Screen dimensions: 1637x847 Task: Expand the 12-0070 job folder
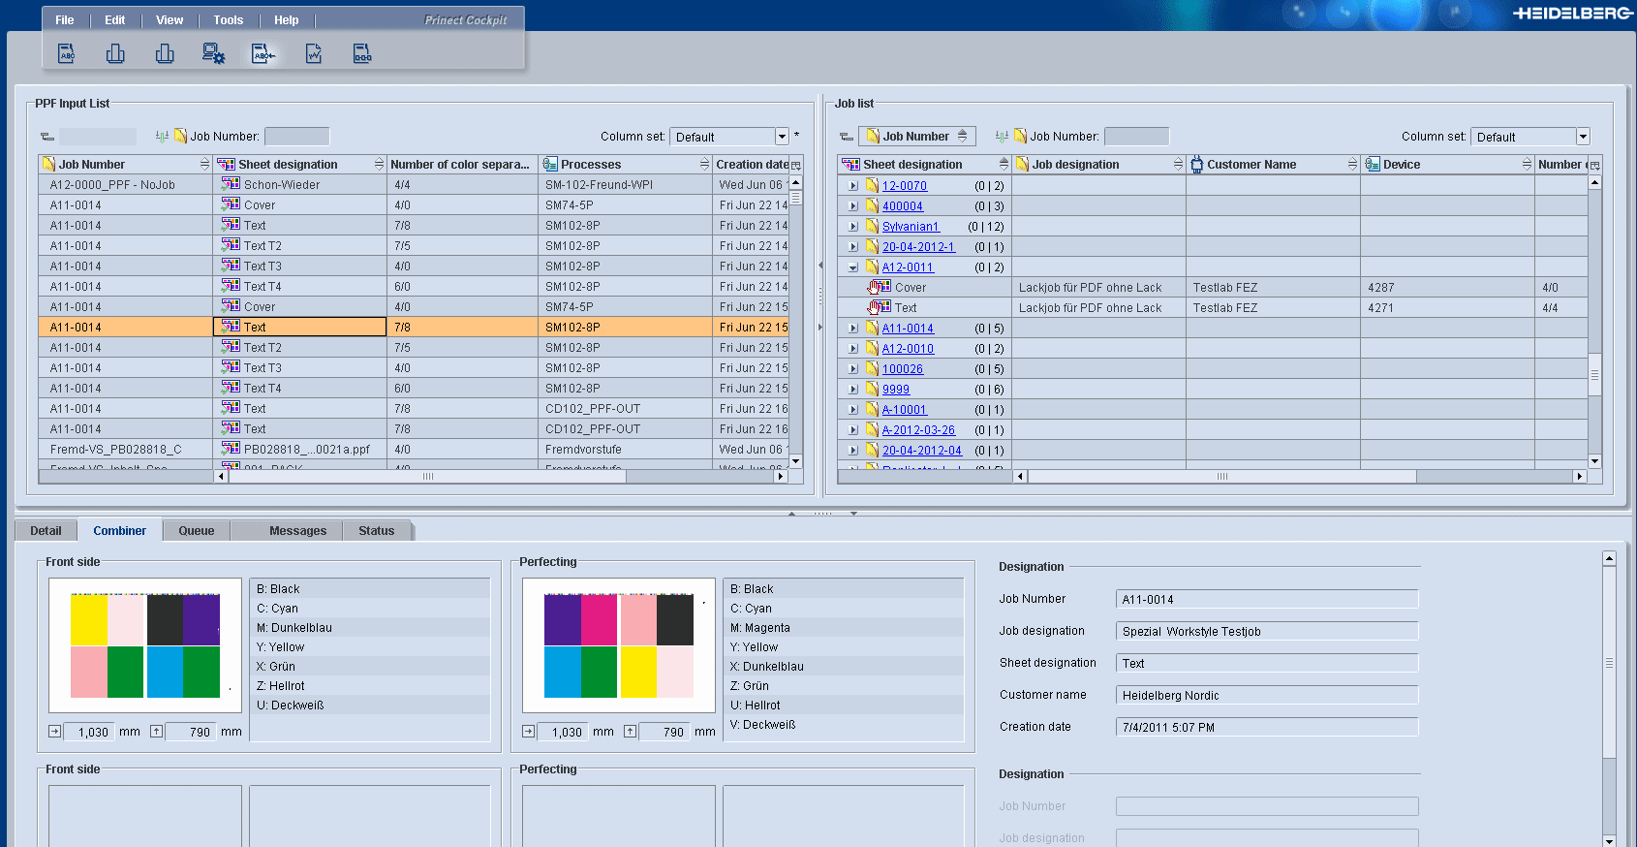pyautogui.click(x=853, y=186)
